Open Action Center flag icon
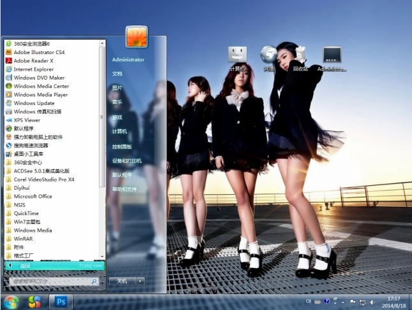 [x=353, y=302]
